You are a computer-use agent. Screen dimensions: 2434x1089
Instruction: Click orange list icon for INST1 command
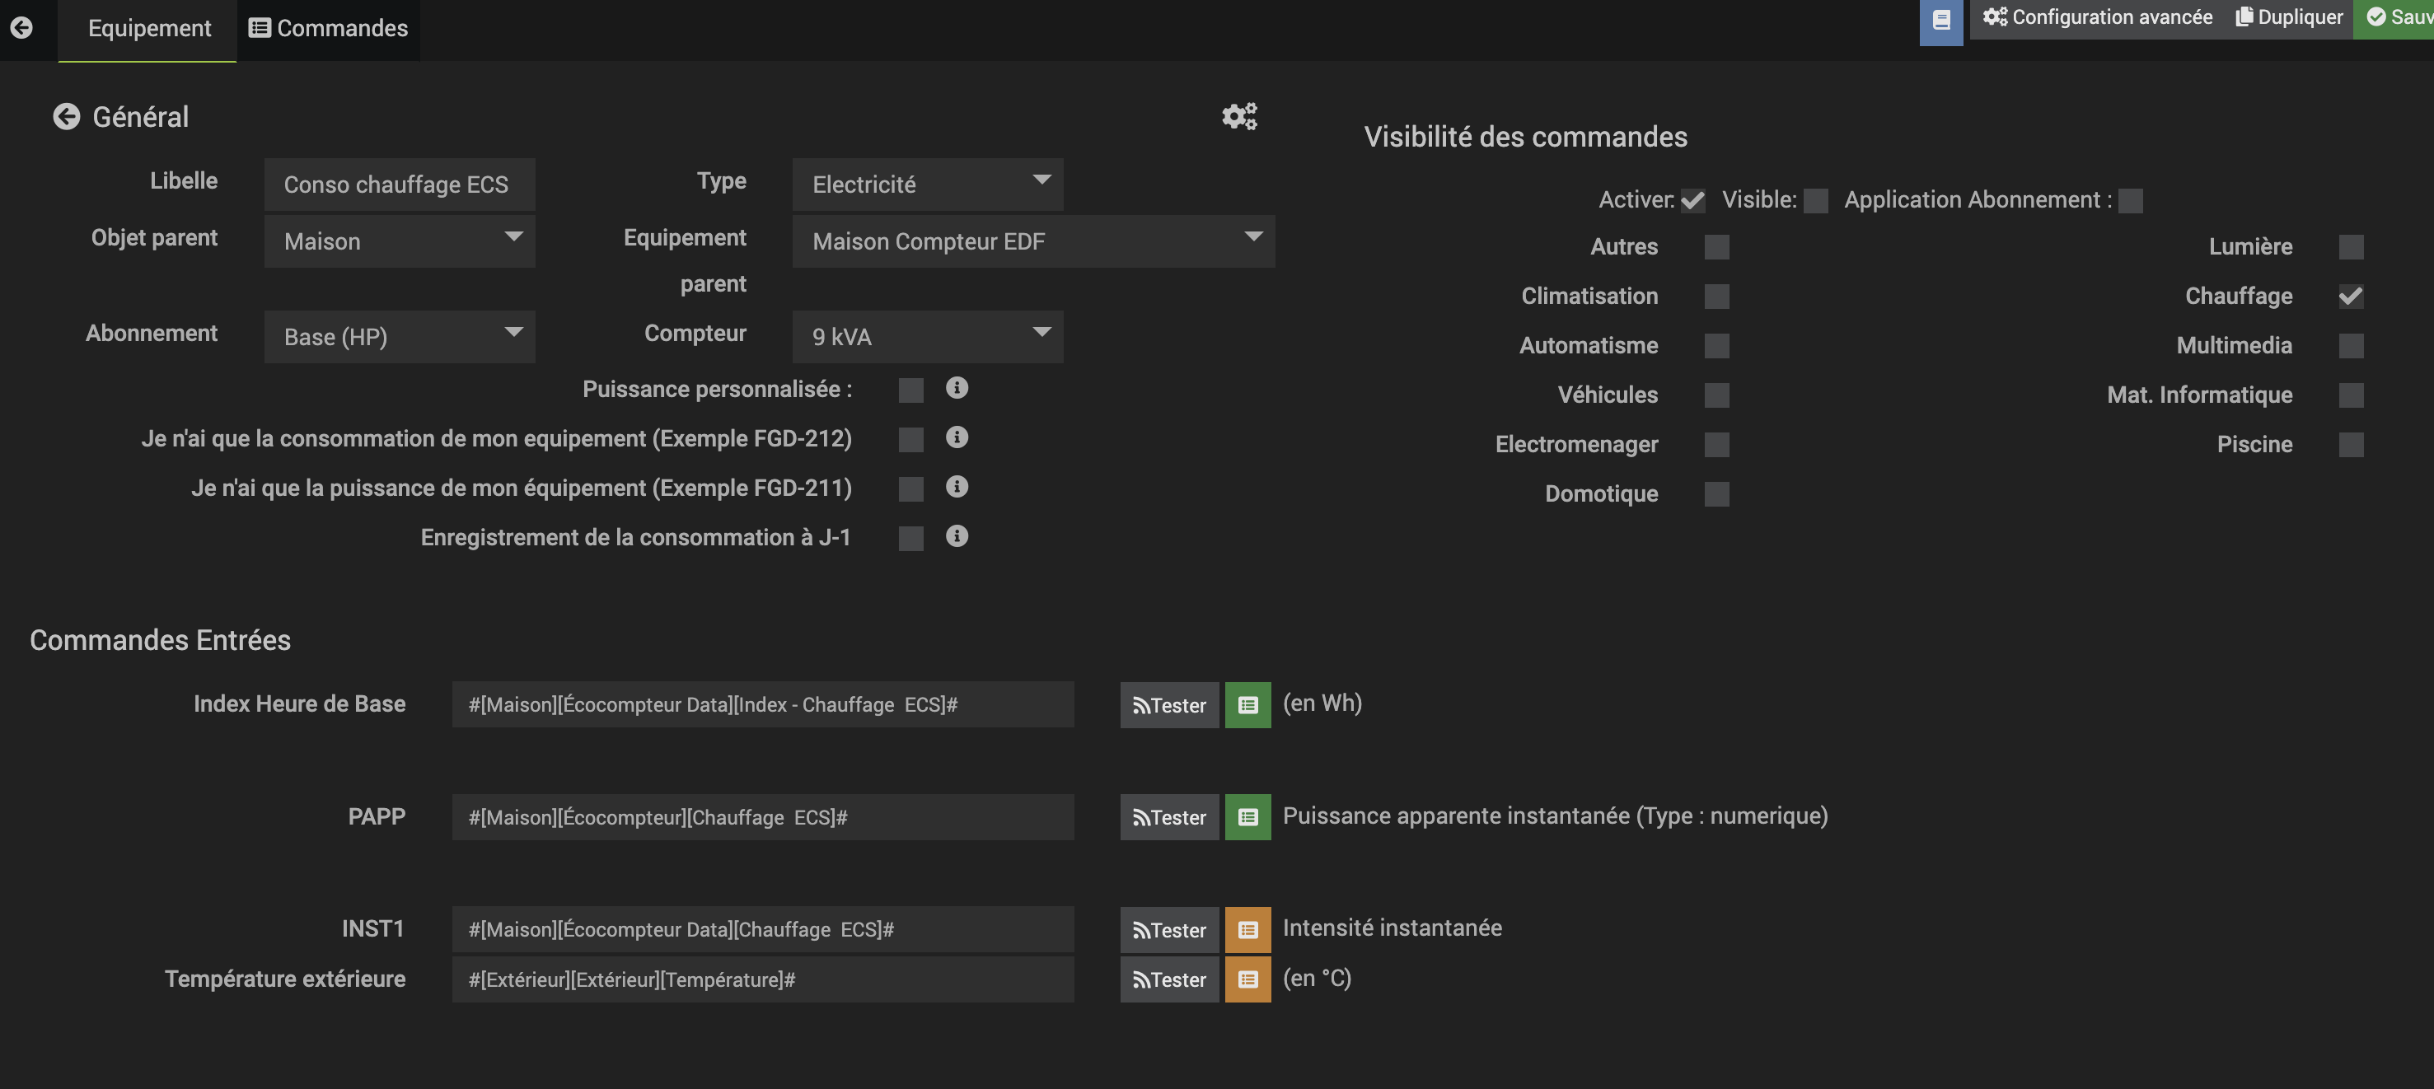pyautogui.click(x=1247, y=929)
